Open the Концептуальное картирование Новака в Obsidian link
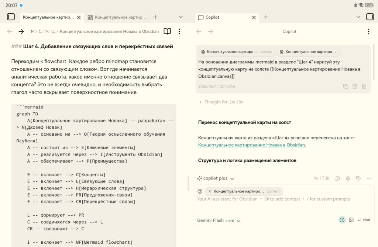Screen dimensions: 378x247 click(x=251, y=145)
